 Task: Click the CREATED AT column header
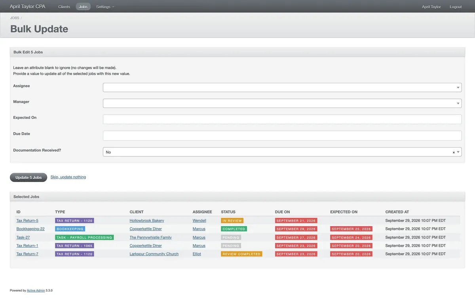pos(397,212)
